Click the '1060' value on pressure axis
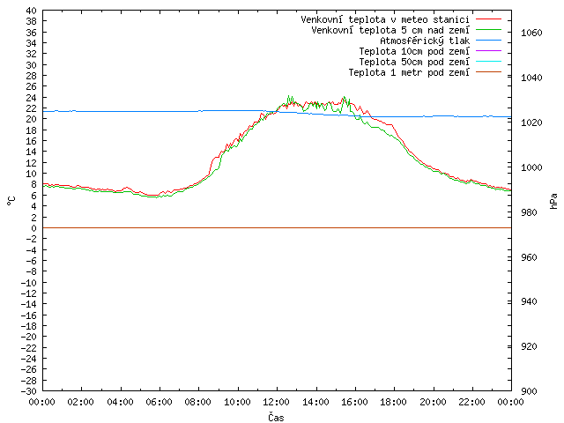 (x=531, y=33)
